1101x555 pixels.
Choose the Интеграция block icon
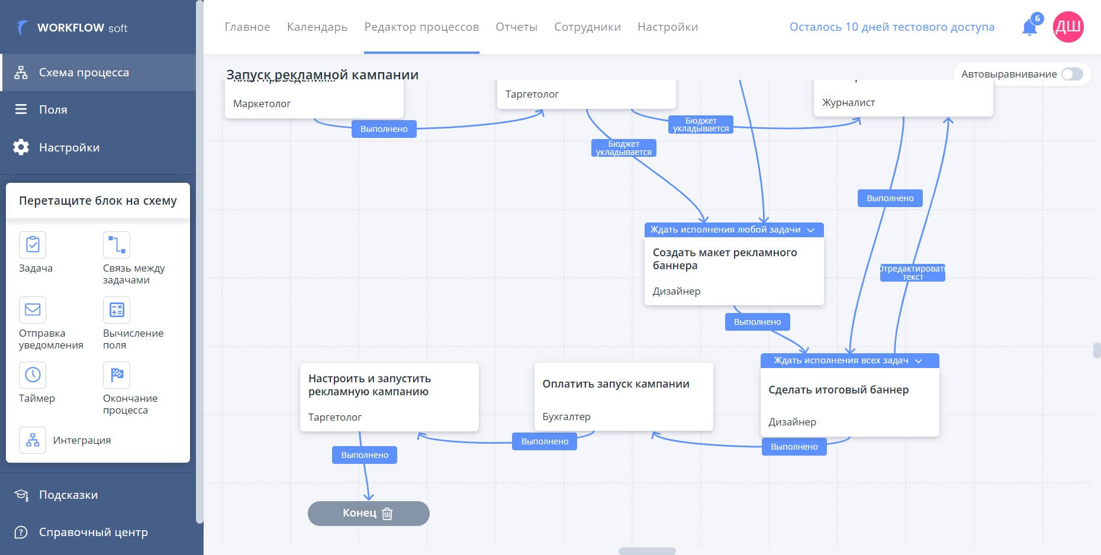33,440
